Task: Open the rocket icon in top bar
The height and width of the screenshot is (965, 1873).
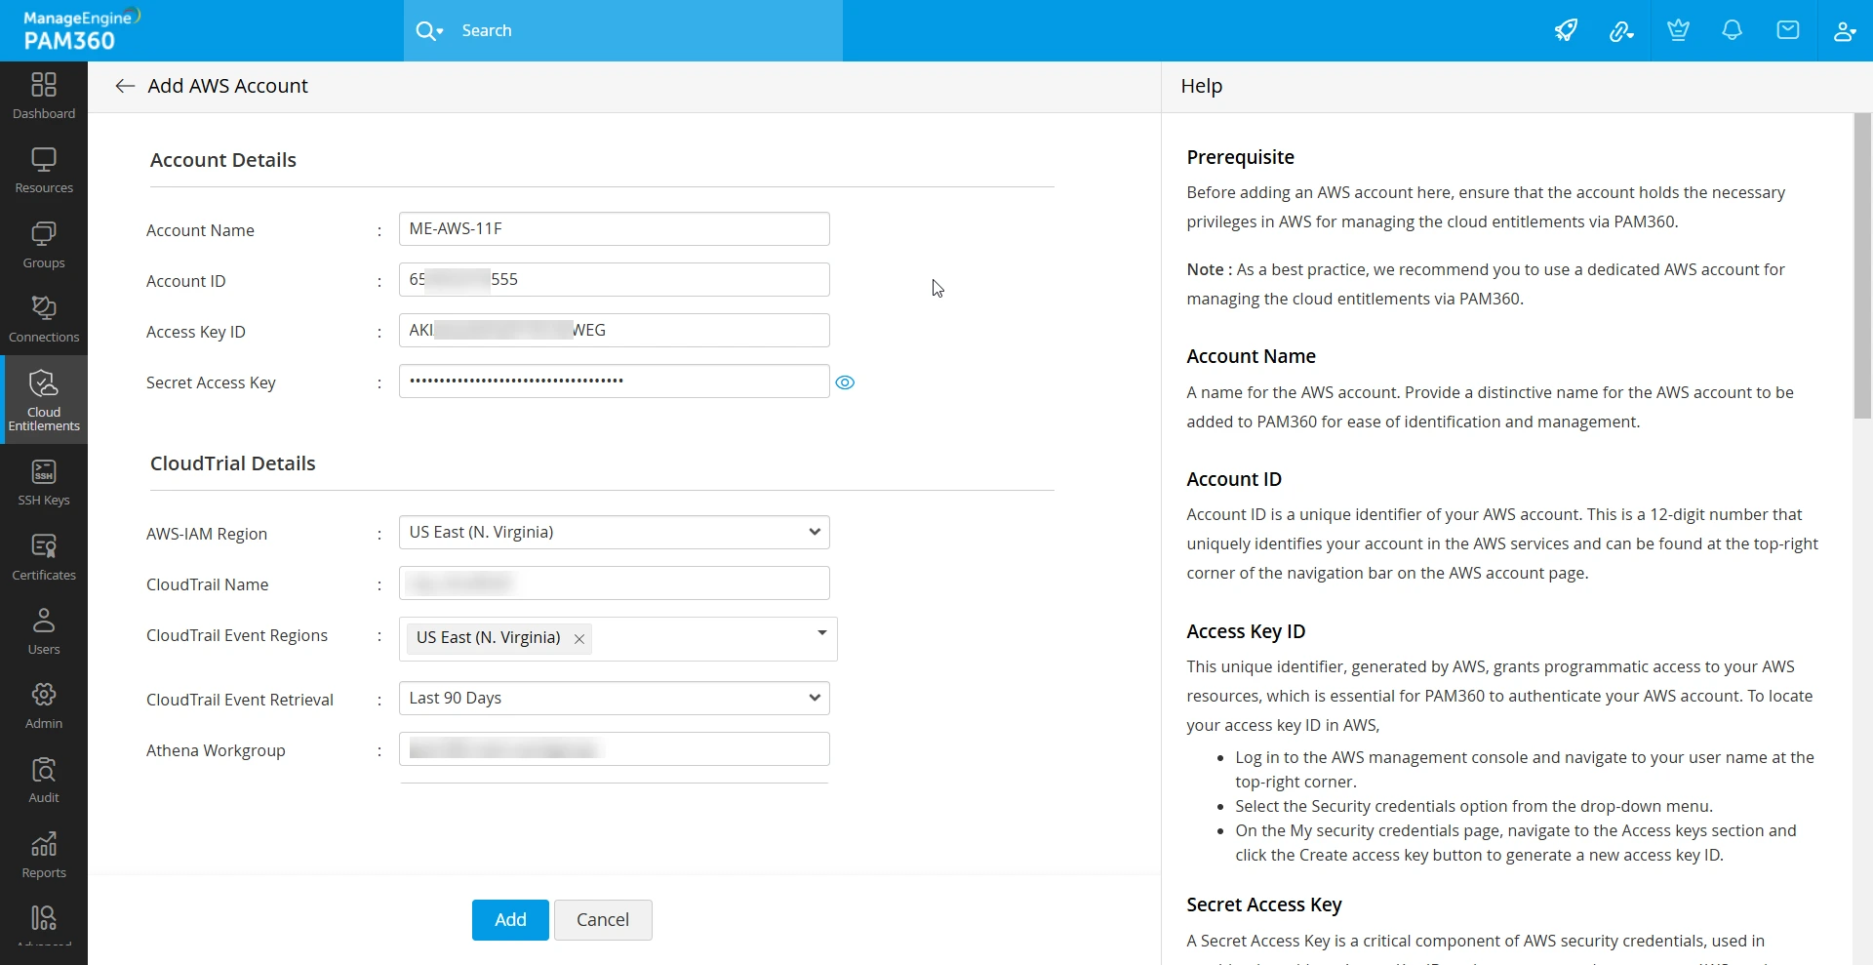Action: click(1566, 30)
